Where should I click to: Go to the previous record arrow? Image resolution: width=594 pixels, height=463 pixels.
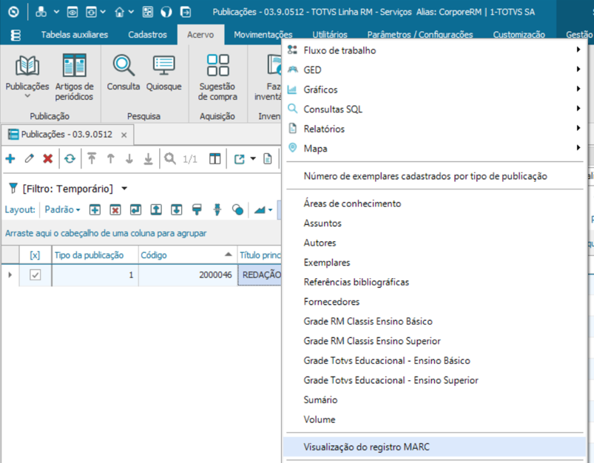pos(111,158)
